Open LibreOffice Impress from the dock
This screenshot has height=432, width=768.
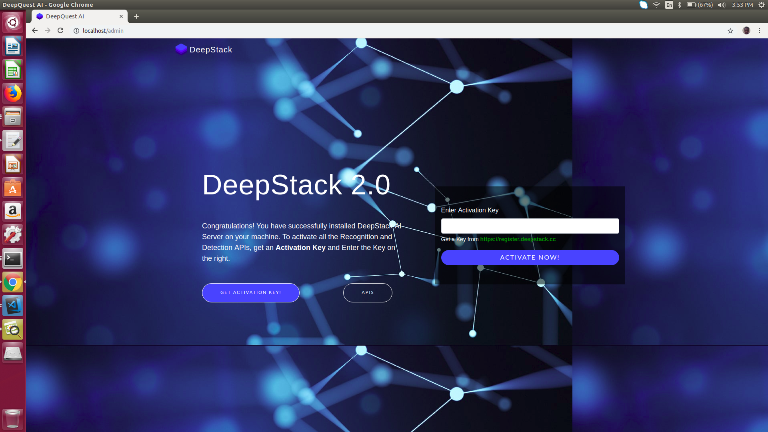13,164
